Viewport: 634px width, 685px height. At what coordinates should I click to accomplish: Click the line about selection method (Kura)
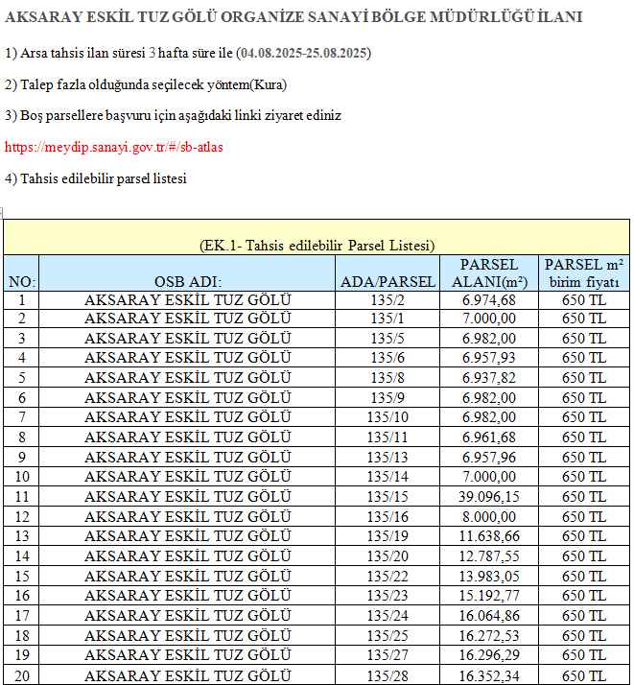(146, 84)
